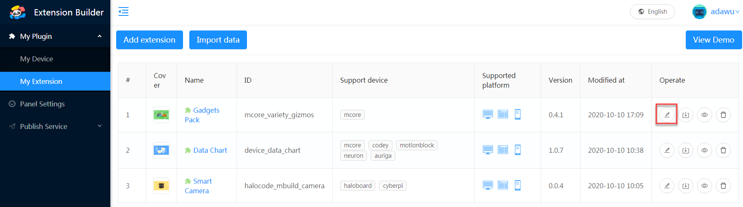Viewport: 743px width, 207px height.
Task: Click the Add extension button
Action: [149, 40]
